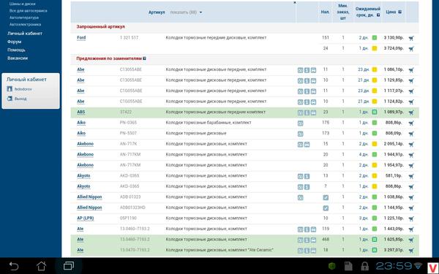Click help icon next to Ожидаемый срок header
The height and width of the screenshot is (274, 439).
(378, 15)
